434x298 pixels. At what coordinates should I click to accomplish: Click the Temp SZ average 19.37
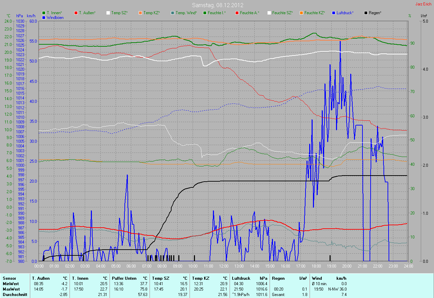(183, 295)
